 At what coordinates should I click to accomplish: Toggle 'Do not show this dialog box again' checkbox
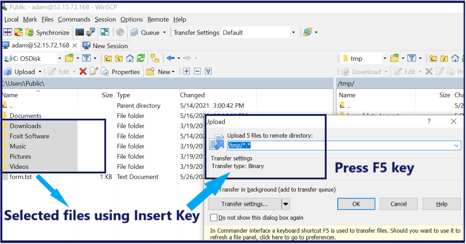tap(214, 218)
